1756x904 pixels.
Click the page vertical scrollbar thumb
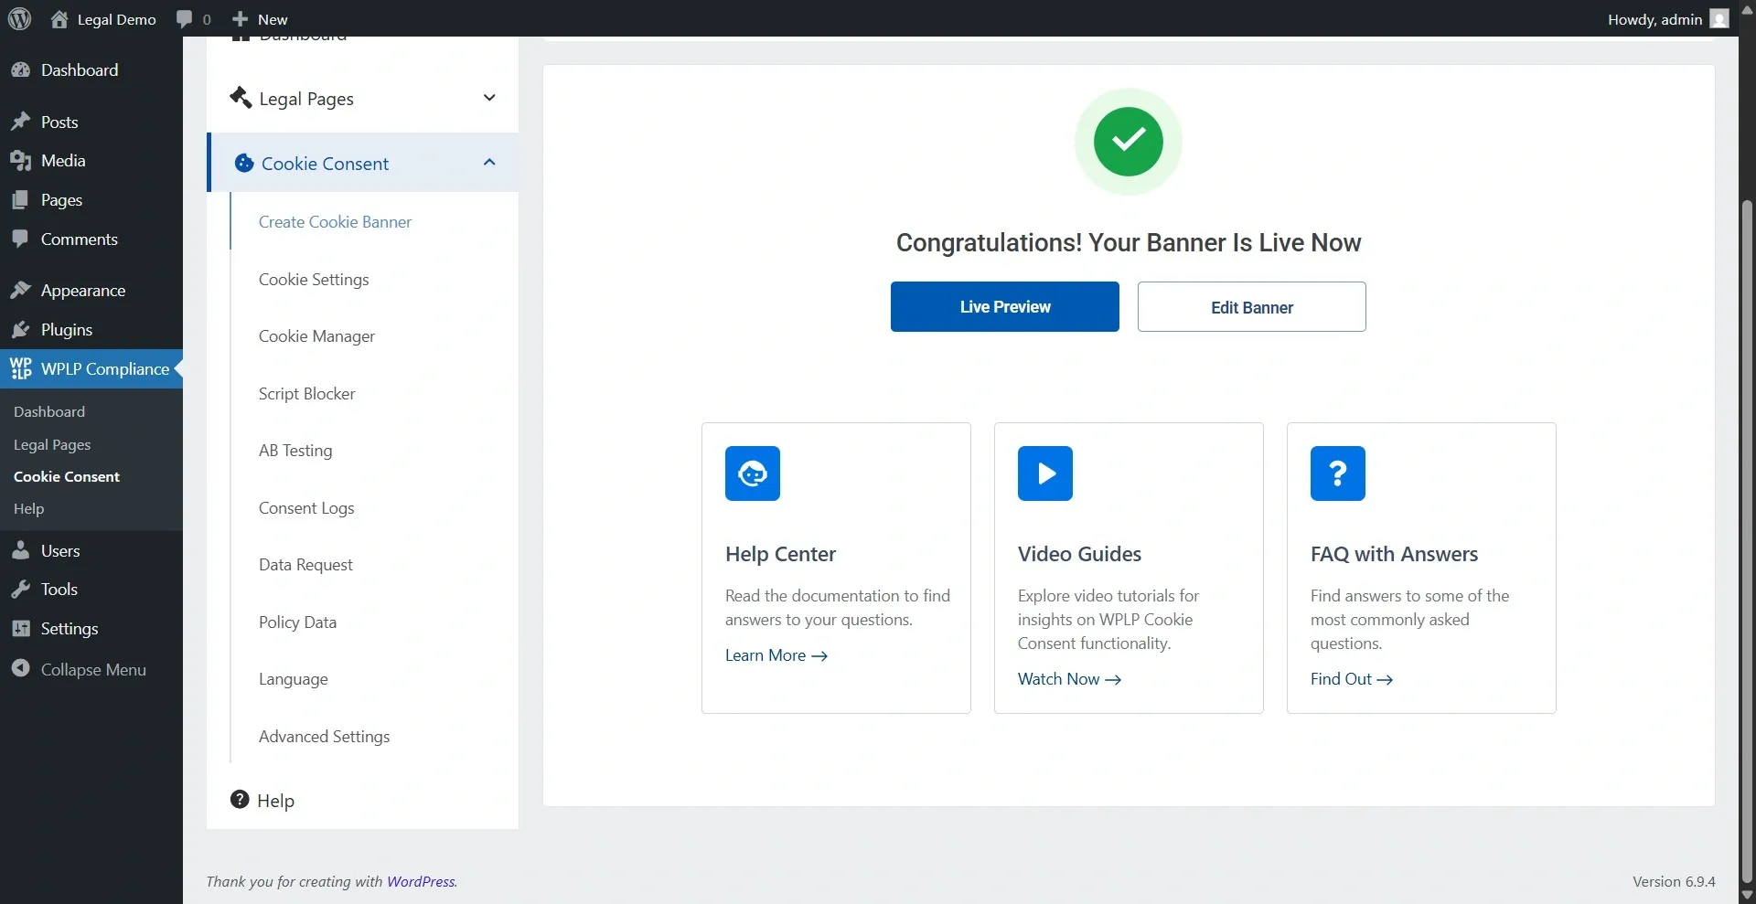pos(1747,541)
